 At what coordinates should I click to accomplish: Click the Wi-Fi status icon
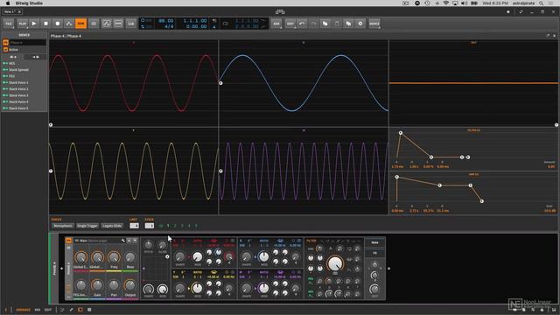(446, 3)
